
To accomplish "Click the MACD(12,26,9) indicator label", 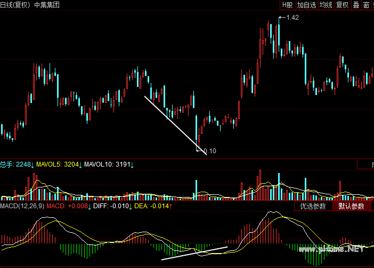I will 22,206.
